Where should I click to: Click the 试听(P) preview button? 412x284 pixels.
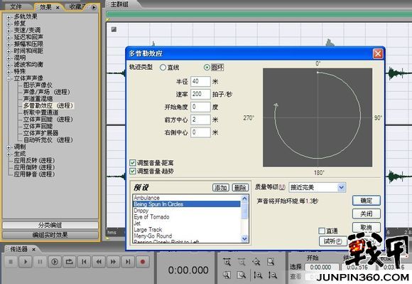pos(332,241)
